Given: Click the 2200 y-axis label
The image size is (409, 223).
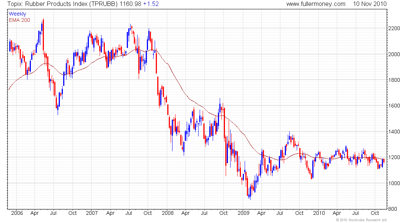Looking at the screenshot, I should [x=394, y=28].
